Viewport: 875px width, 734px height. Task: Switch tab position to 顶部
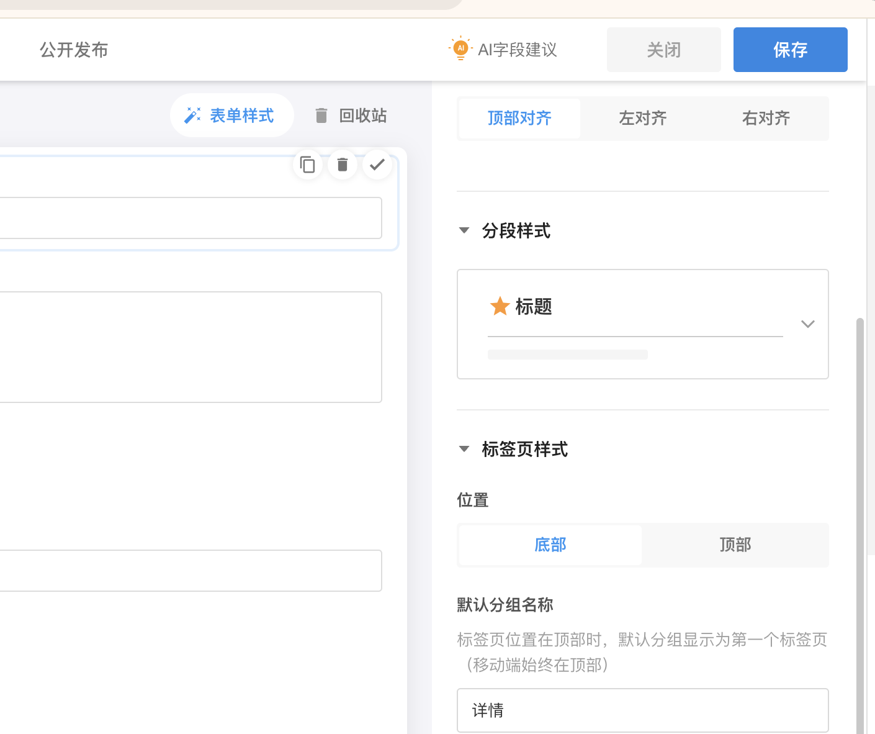(x=735, y=545)
